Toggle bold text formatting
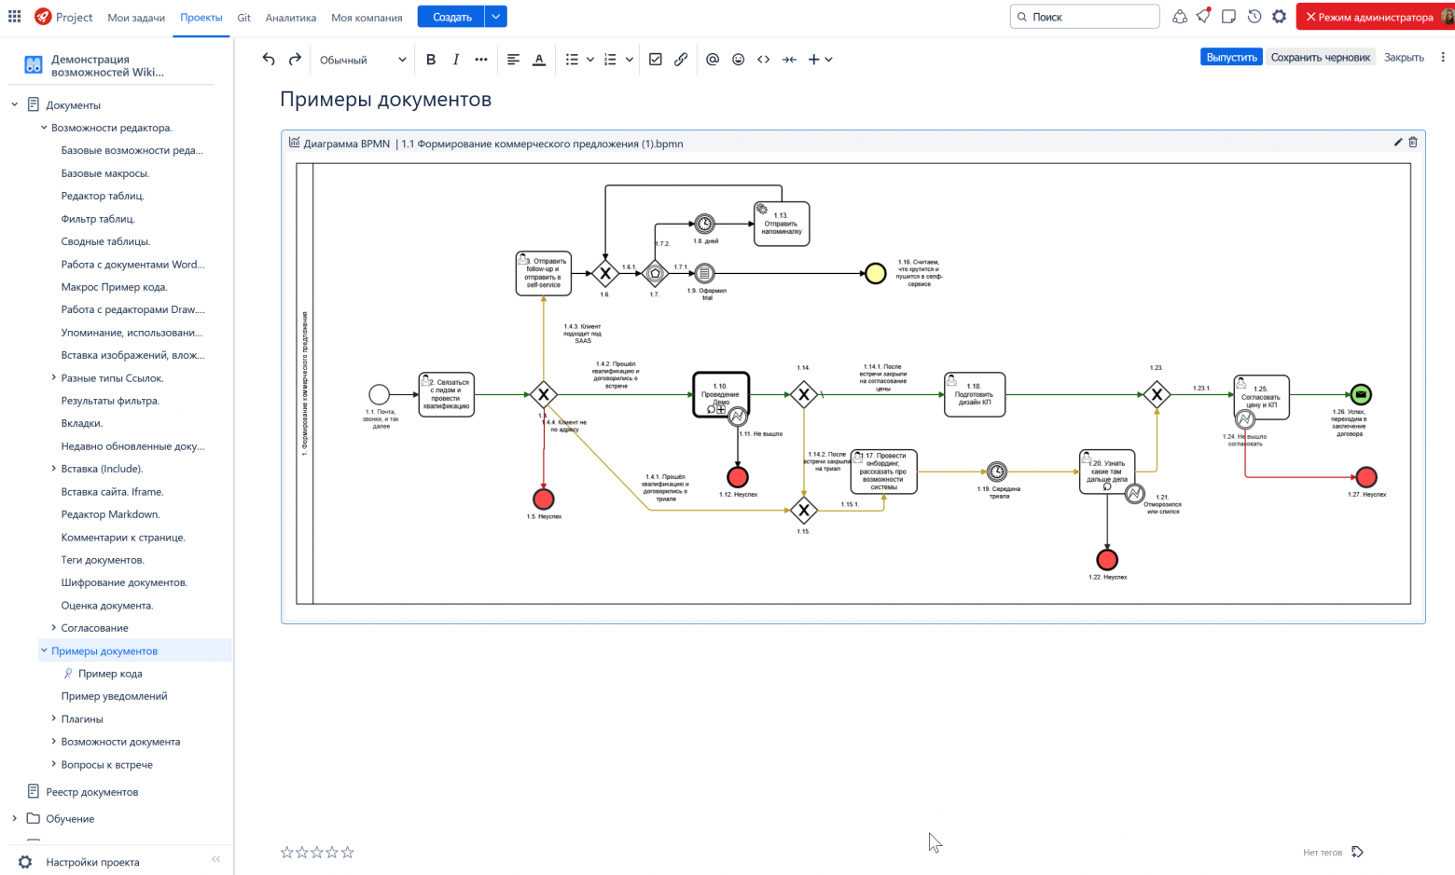 pos(431,59)
